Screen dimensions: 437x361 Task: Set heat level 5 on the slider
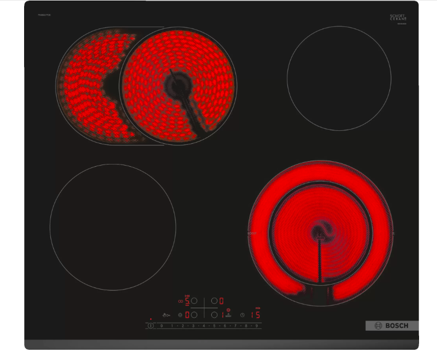(x=214, y=326)
